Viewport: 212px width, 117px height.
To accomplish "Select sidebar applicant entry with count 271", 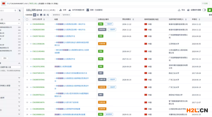I will [x=10, y=51].
